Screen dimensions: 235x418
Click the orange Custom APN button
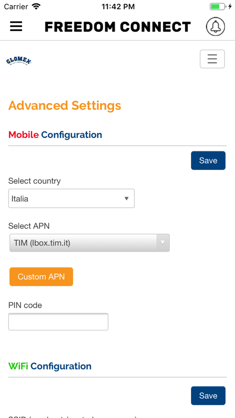pyautogui.click(x=41, y=277)
